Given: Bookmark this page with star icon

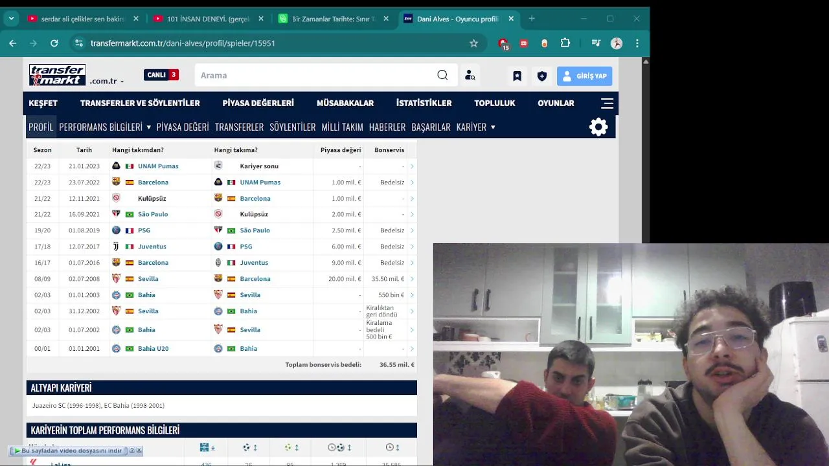Looking at the screenshot, I should (473, 43).
